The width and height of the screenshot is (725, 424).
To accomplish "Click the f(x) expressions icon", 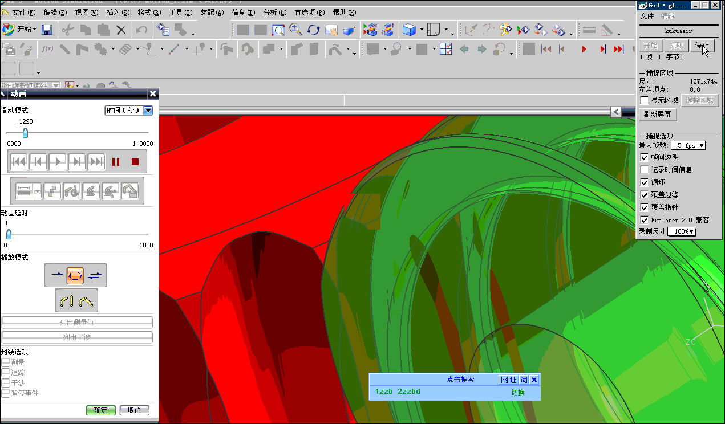I will 47,49.
